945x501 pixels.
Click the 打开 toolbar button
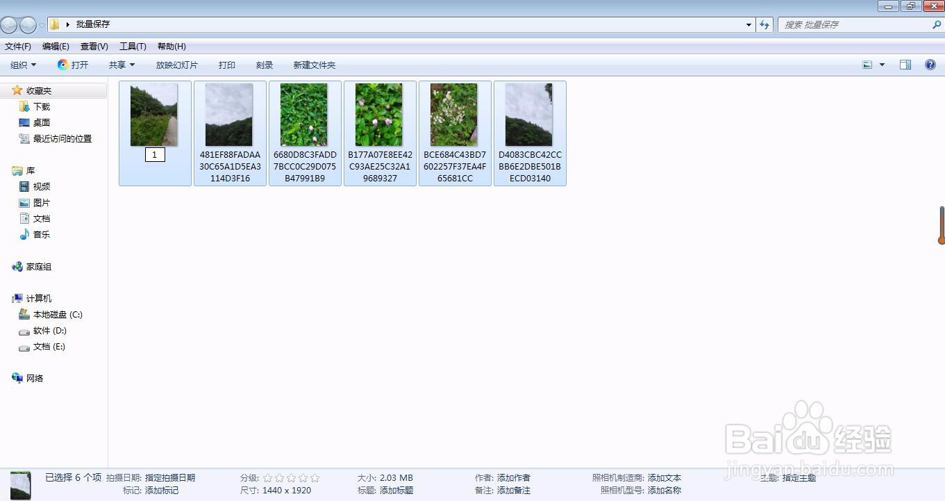[x=73, y=65]
